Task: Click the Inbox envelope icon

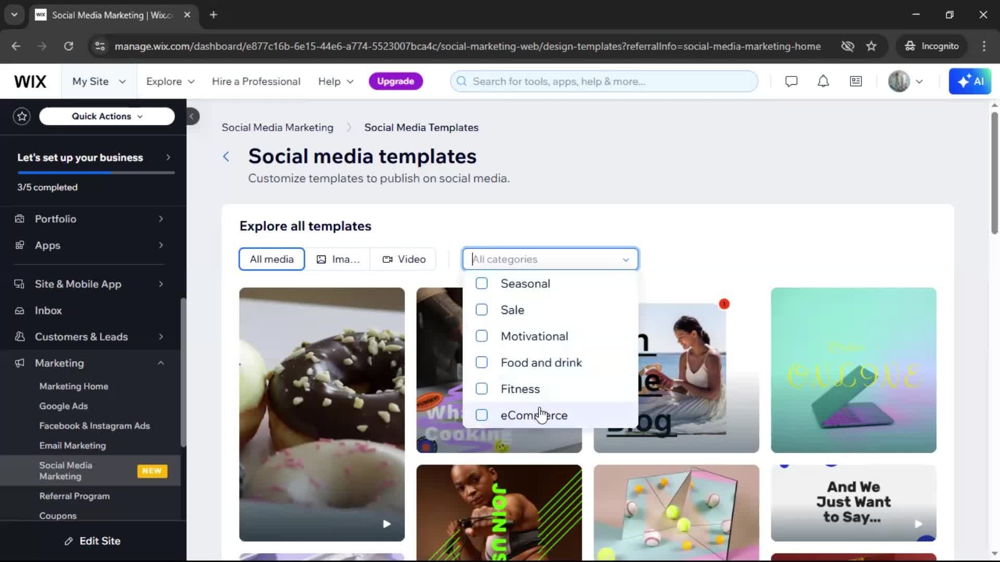Action: coord(20,311)
